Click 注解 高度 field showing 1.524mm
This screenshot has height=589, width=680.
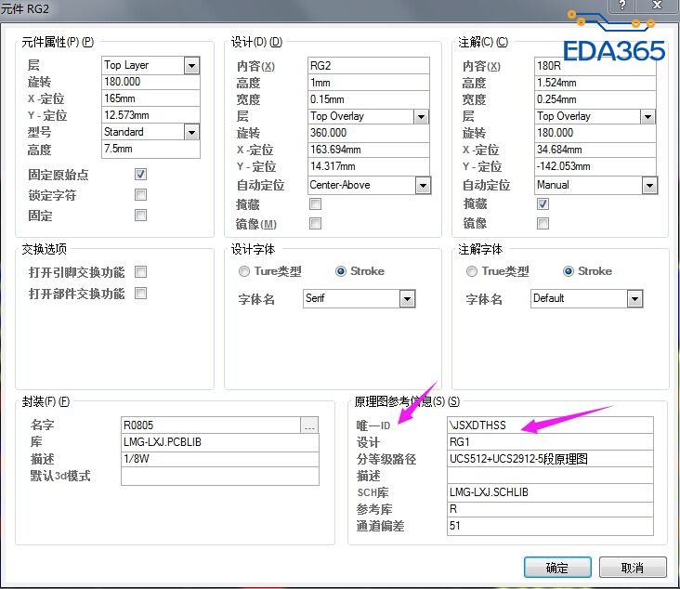pyautogui.click(x=595, y=83)
